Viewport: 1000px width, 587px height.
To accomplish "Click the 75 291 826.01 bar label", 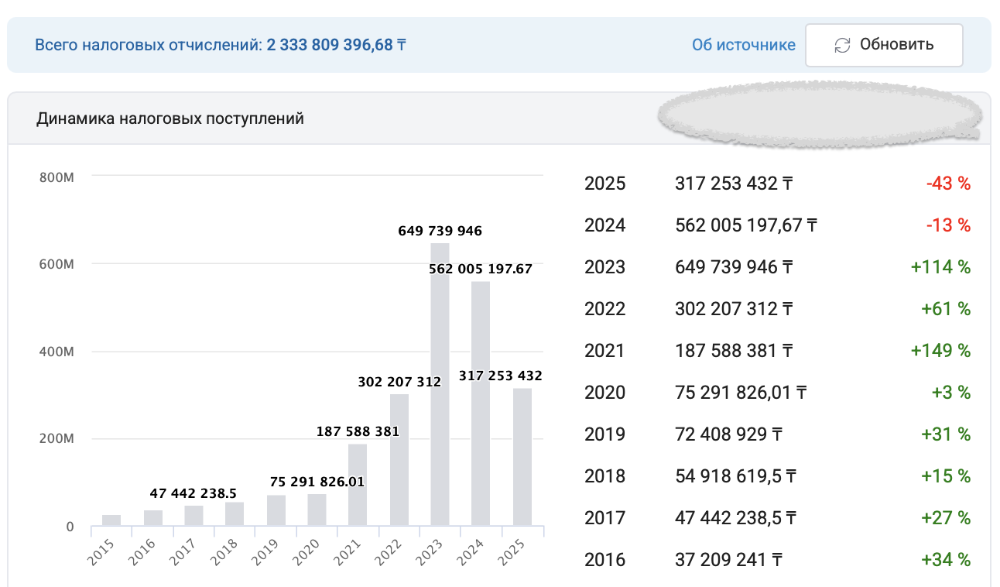I will click(x=317, y=482).
